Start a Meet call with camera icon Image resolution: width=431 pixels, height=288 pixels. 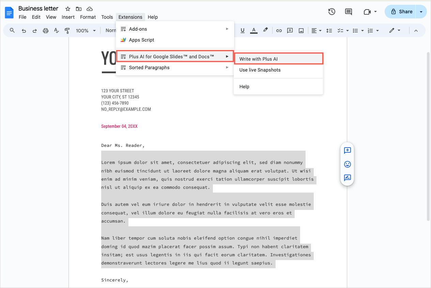tap(367, 12)
